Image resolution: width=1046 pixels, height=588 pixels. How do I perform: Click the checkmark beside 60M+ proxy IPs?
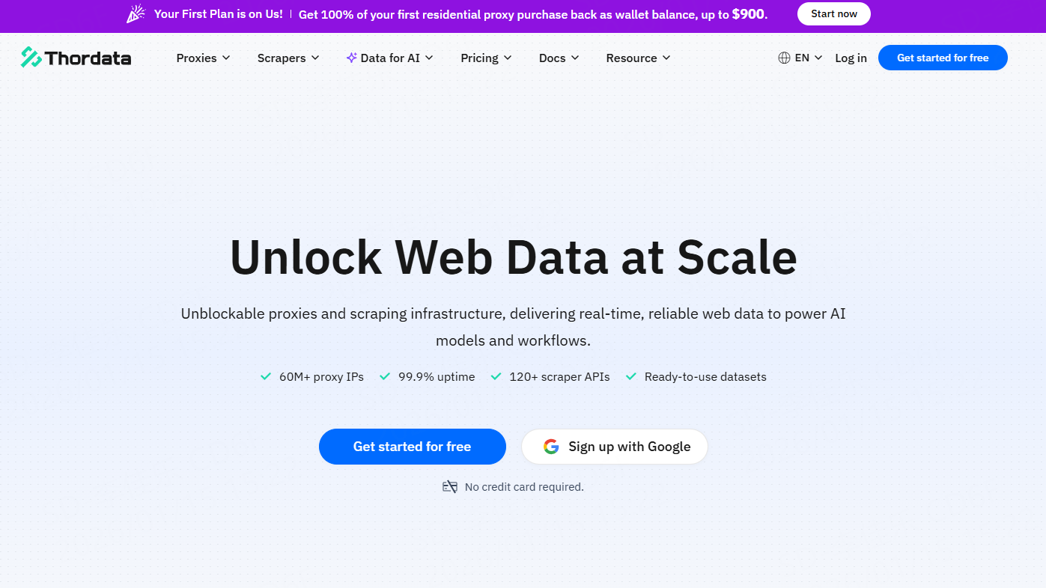click(265, 376)
